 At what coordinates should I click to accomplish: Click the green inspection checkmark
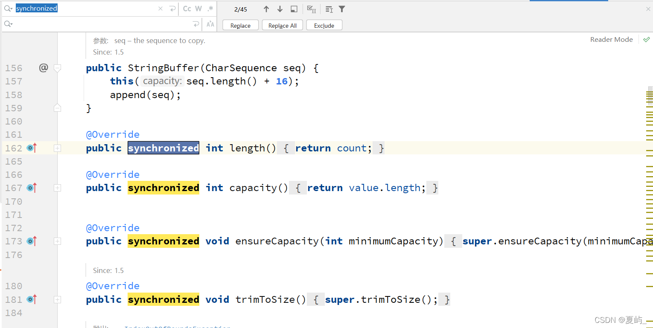(x=647, y=39)
